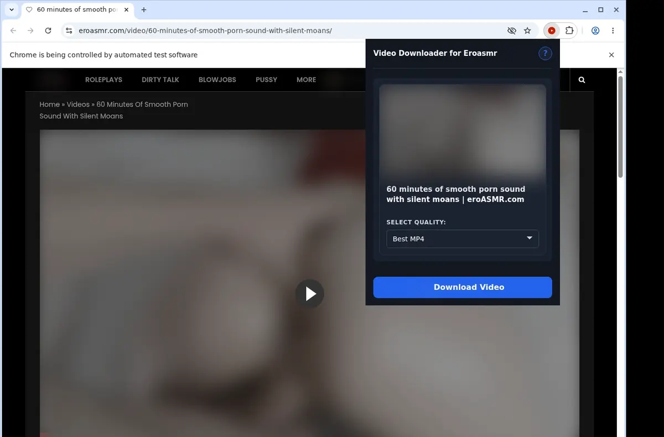Close the current browser tab
This screenshot has height=437, width=664.
[x=126, y=10]
